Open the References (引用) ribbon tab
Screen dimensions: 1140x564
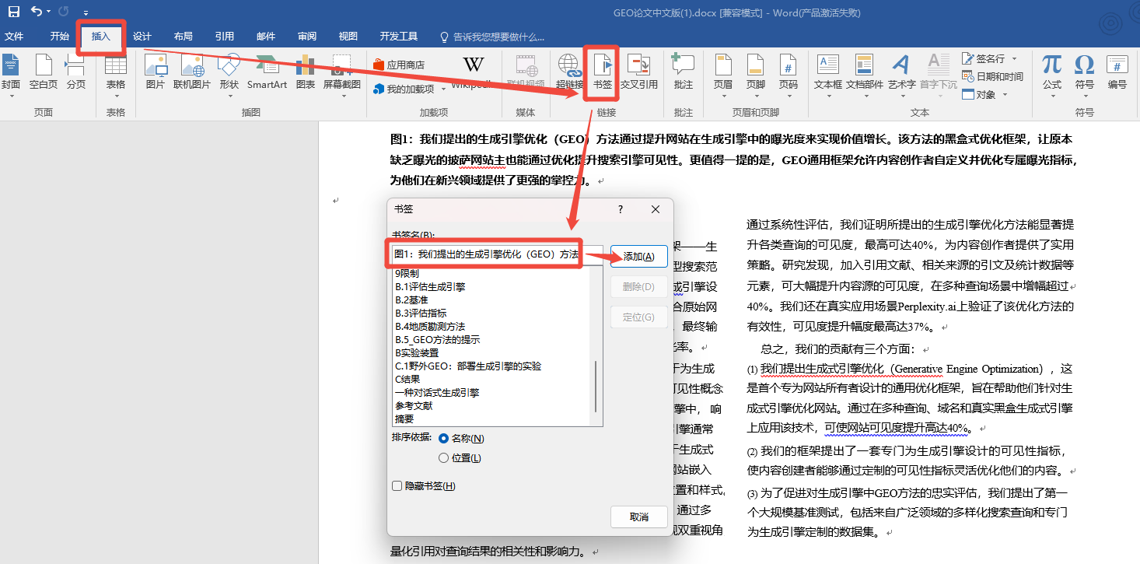225,37
